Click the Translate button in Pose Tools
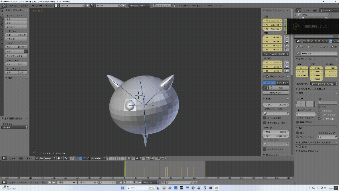 [16, 19]
